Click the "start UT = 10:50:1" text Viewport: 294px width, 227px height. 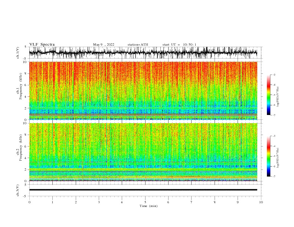(179, 45)
